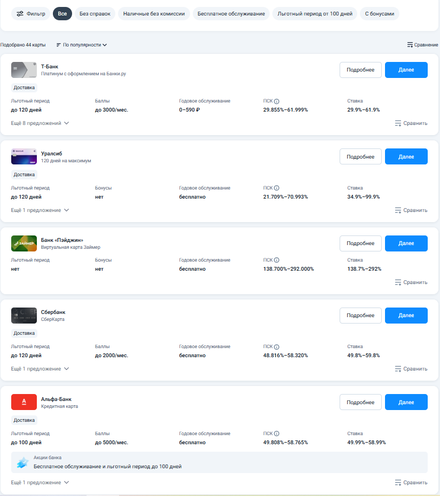Screen dimensions: 440x496
Task: Select the Без справок filter tab
Action: tap(95, 13)
